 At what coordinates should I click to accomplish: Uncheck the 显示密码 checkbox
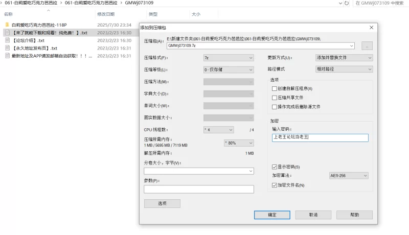click(x=275, y=167)
